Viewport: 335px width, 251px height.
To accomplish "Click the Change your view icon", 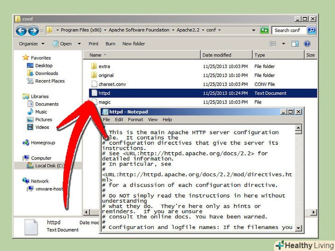I will tap(272, 44).
